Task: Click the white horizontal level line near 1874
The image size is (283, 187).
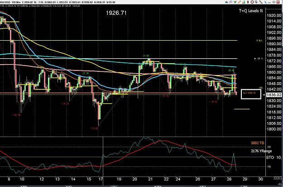Action: tap(118, 58)
